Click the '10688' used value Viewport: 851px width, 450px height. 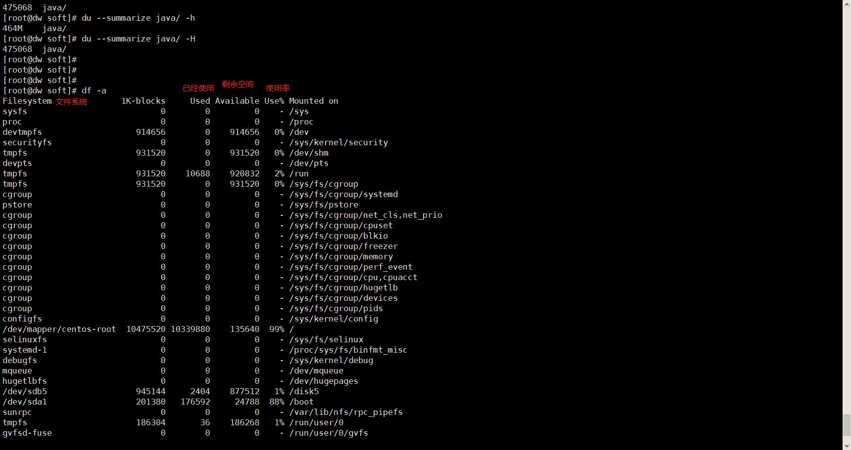point(198,173)
